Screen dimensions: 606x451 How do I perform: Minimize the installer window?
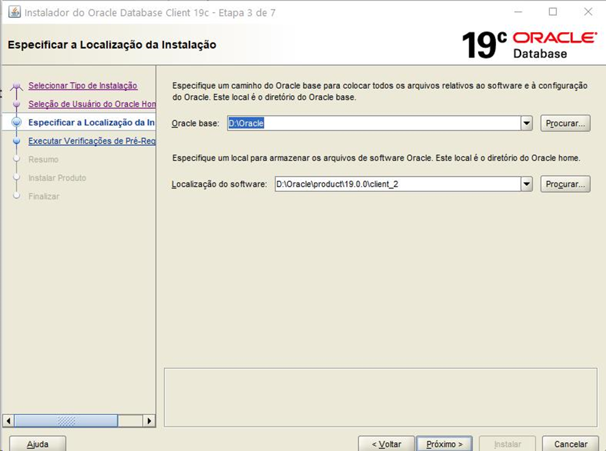[518, 12]
